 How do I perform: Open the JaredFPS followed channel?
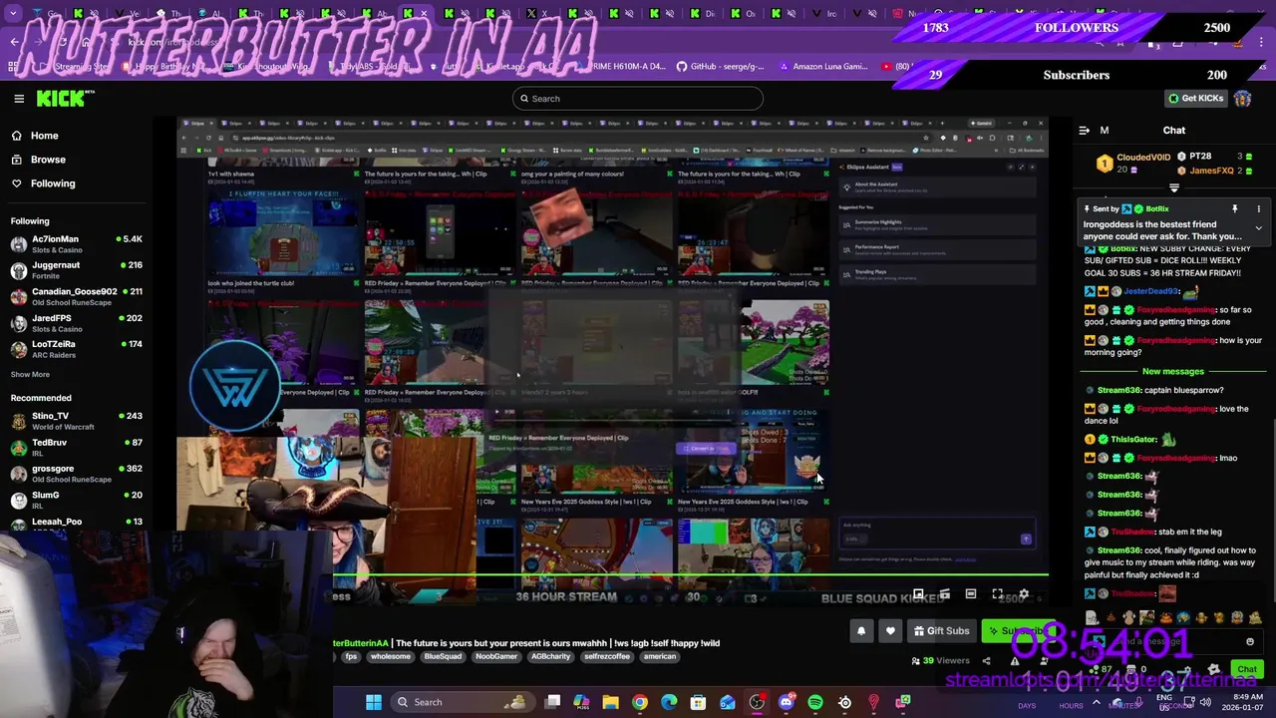tap(78, 323)
